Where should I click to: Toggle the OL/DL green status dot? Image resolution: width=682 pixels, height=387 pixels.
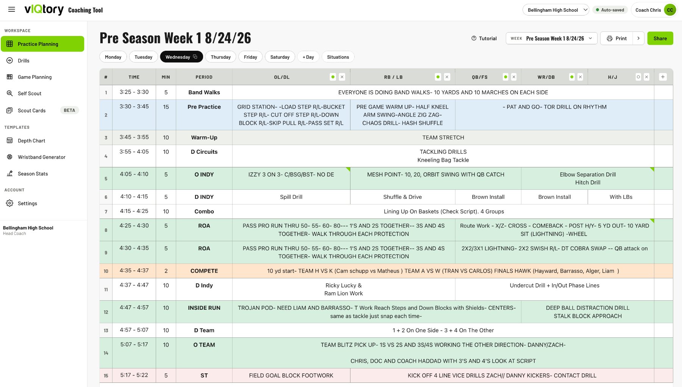point(333,77)
